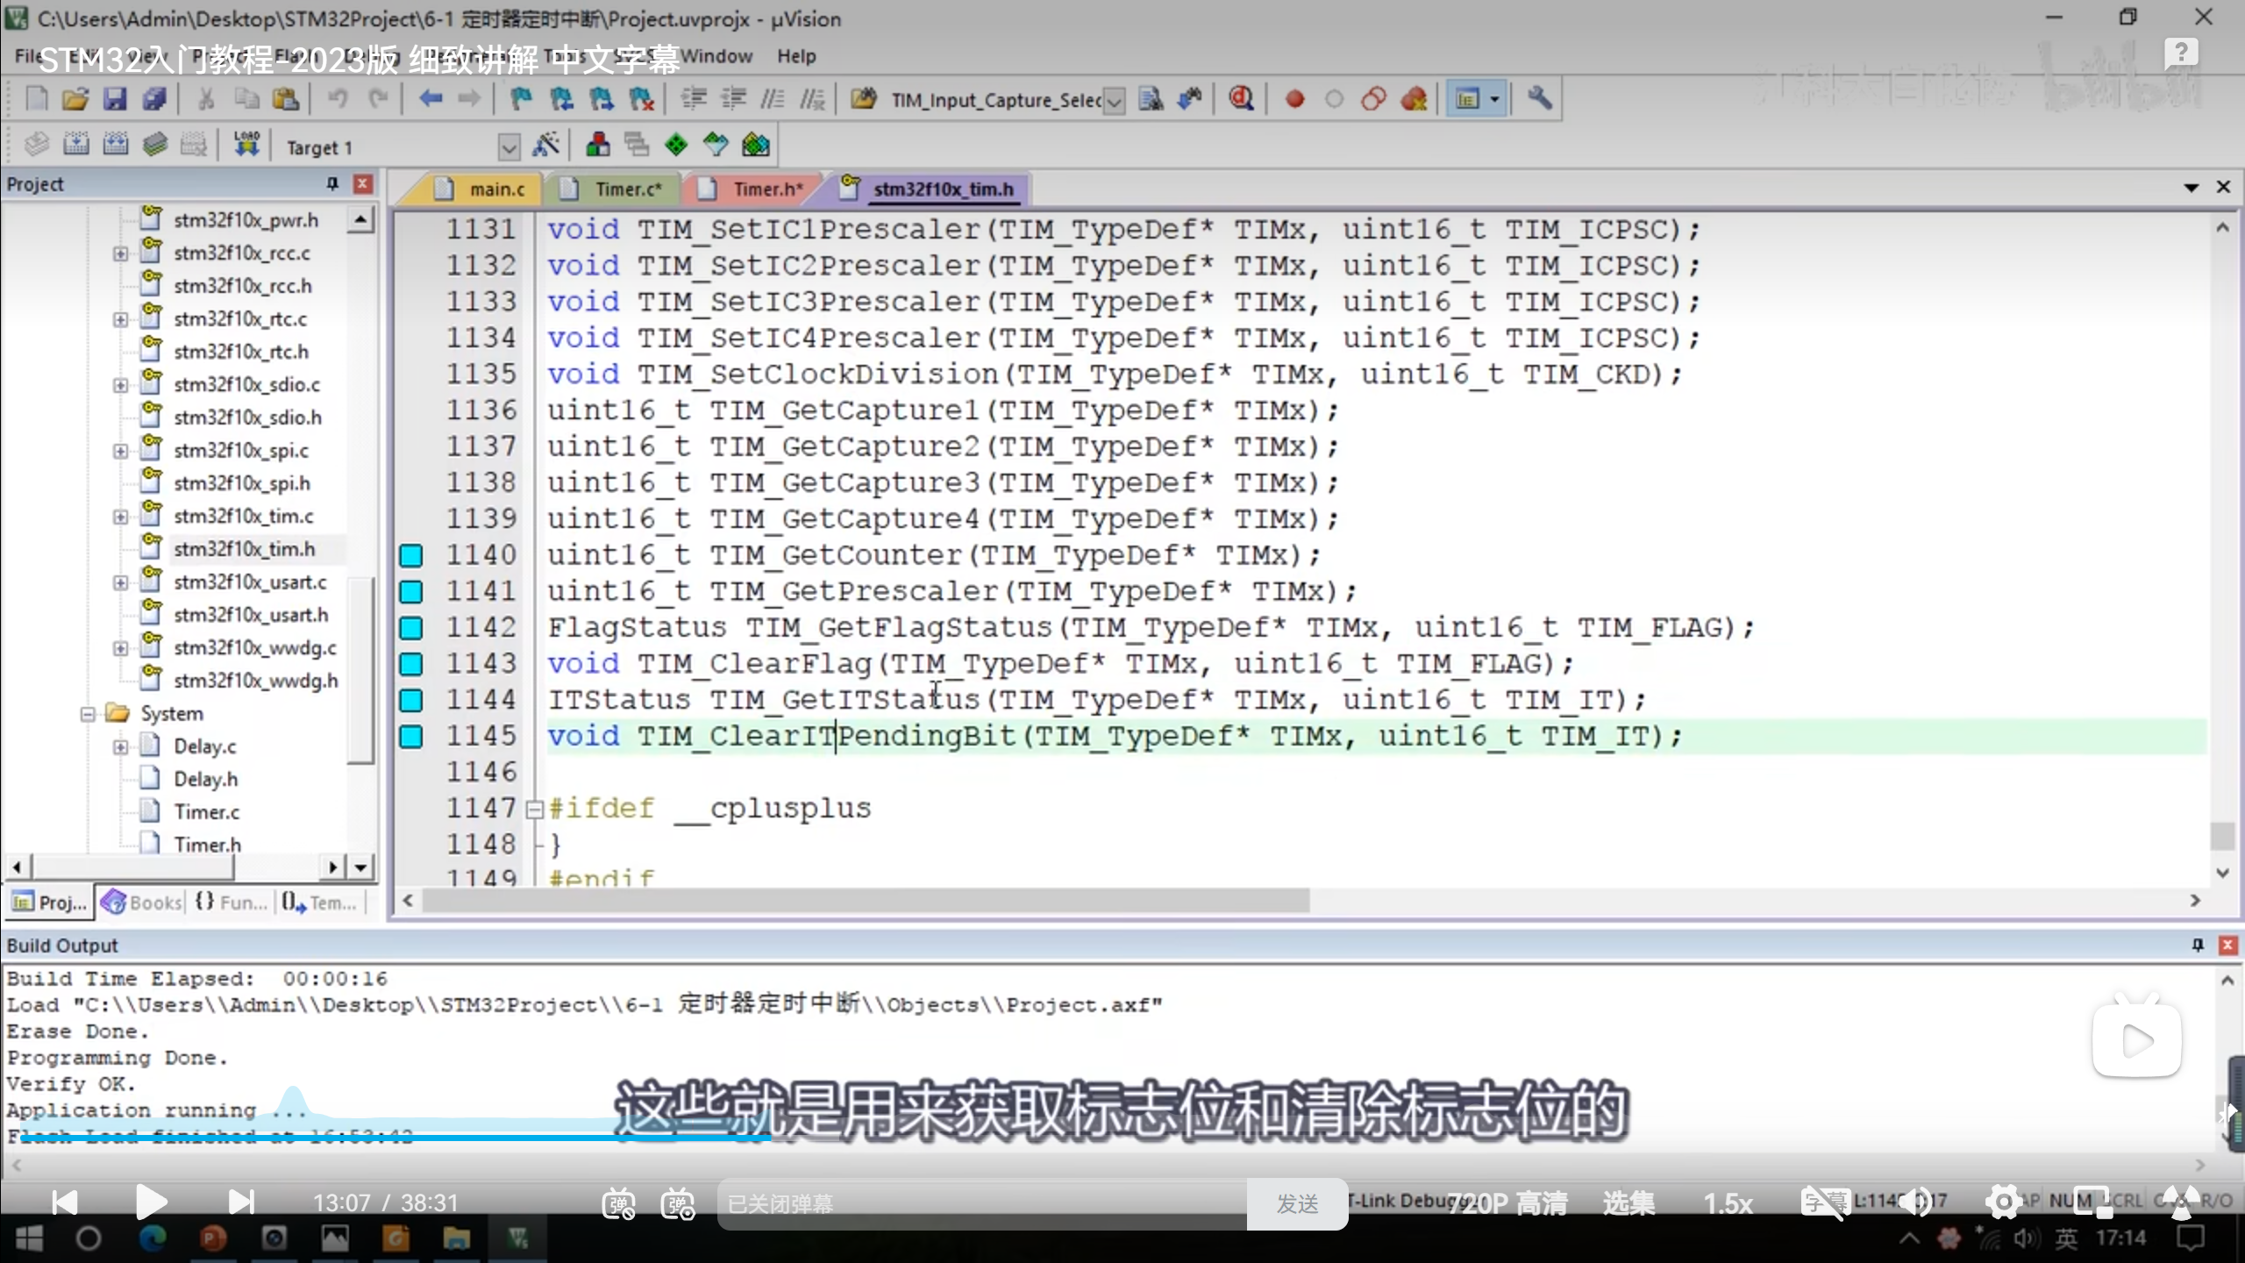Click the Configuration wrench icon
2245x1263 pixels.
1539,99
